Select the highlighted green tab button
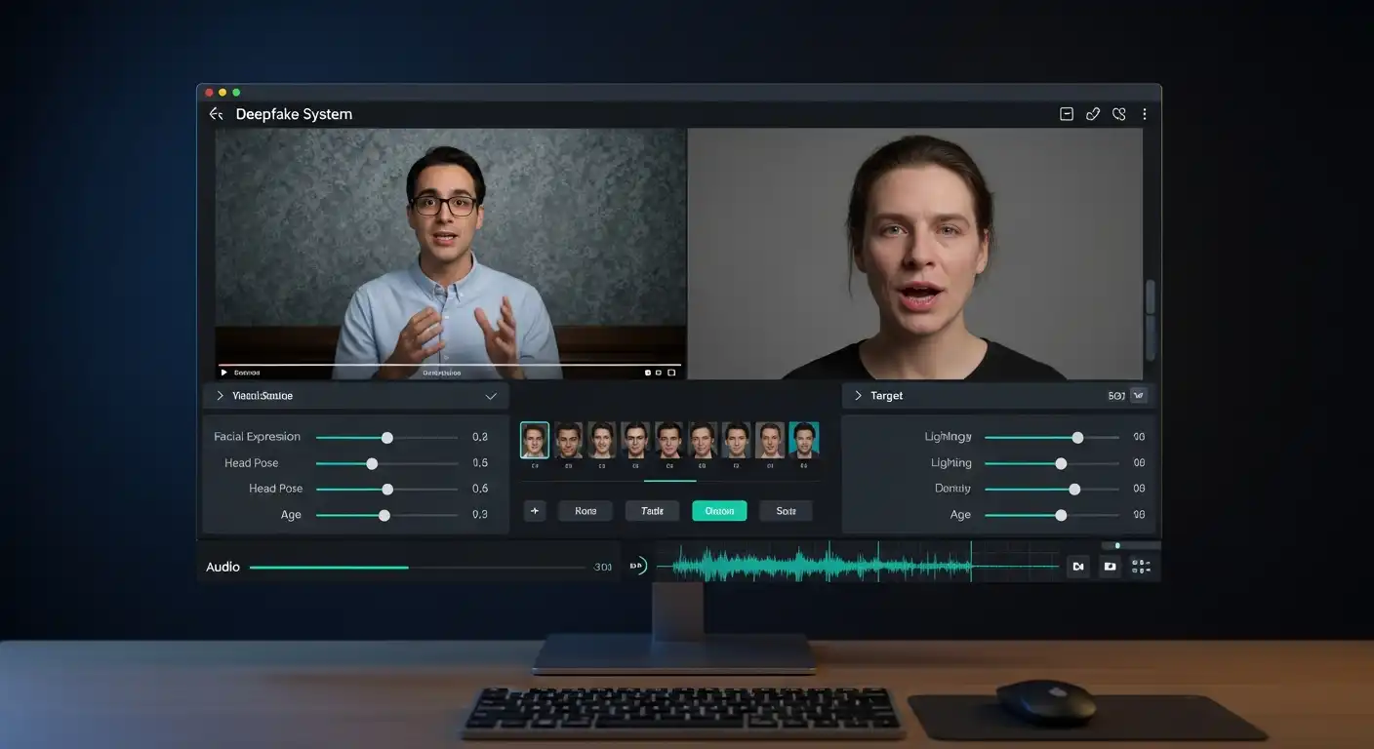1374x749 pixels. pos(719,511)
